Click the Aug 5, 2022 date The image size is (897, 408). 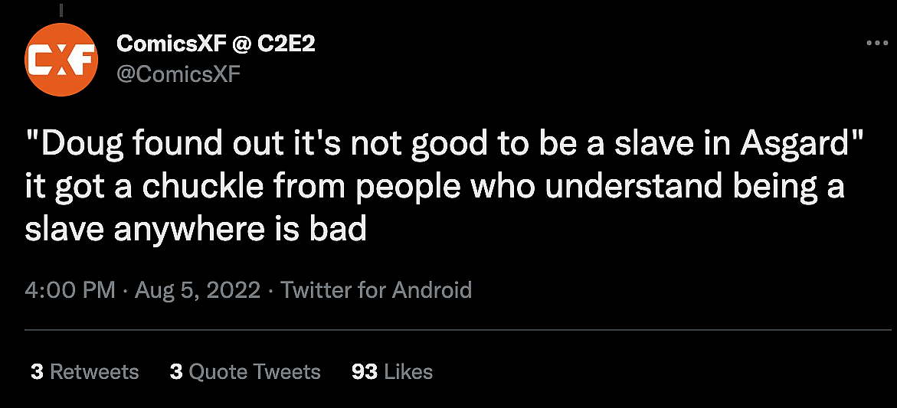pos(198,290)
